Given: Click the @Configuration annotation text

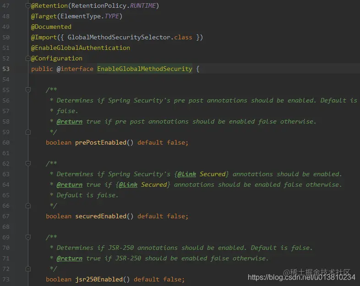Looking at the screenshot, I should [57, 59].
